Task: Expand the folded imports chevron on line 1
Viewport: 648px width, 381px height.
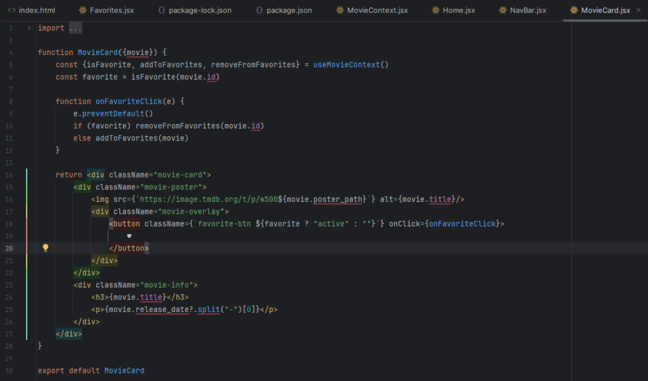Action: [29, 28]
